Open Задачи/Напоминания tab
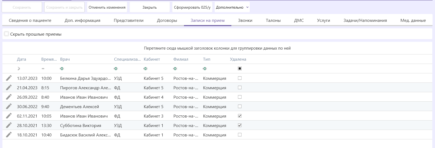The height and width of the screenshot is (148, 435). pyautogui.click(x=365, y=20)
